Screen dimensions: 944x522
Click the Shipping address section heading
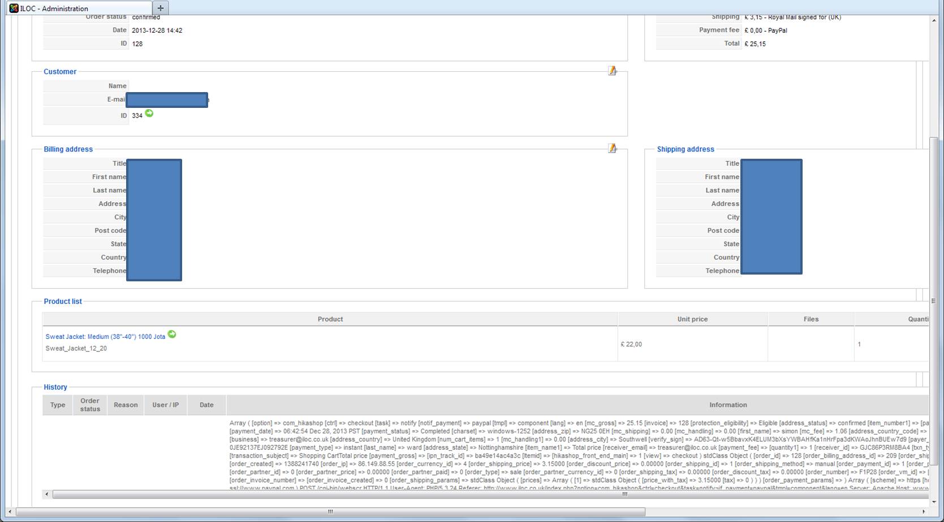686,149
